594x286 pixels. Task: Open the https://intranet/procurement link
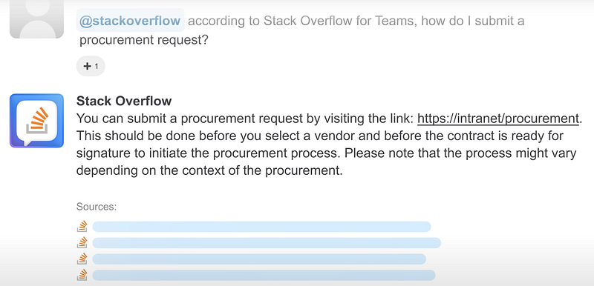(x=498, y=119)
